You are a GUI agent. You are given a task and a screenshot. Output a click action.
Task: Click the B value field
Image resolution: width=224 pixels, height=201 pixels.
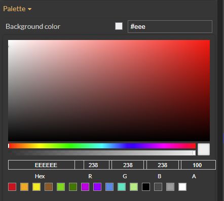point(163,165)
